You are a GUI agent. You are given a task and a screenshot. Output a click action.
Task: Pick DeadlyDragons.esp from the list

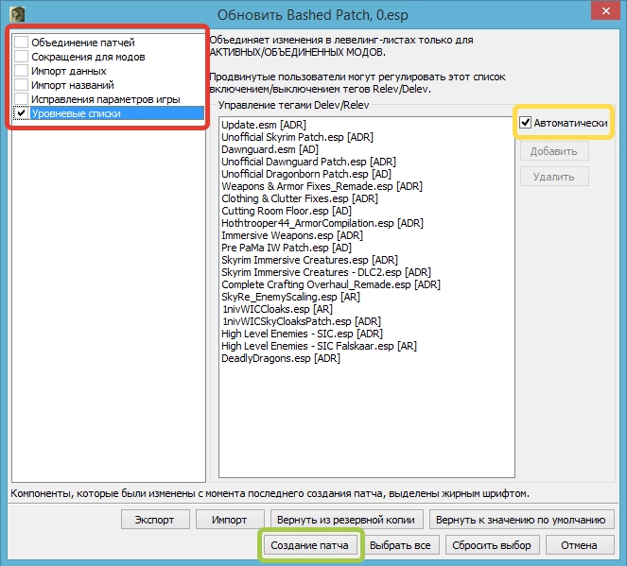280,358
